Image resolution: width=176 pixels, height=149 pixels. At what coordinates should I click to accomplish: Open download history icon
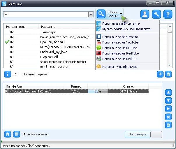17,134
